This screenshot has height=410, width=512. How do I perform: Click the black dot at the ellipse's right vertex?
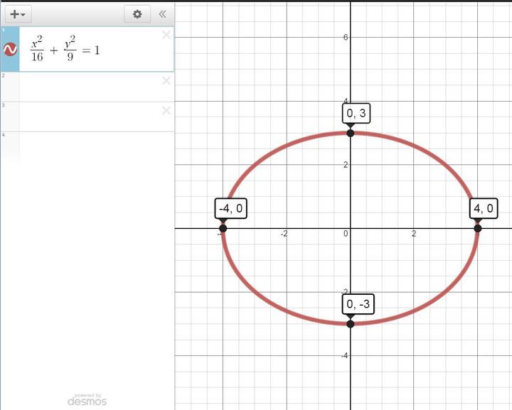coord(477,228)
